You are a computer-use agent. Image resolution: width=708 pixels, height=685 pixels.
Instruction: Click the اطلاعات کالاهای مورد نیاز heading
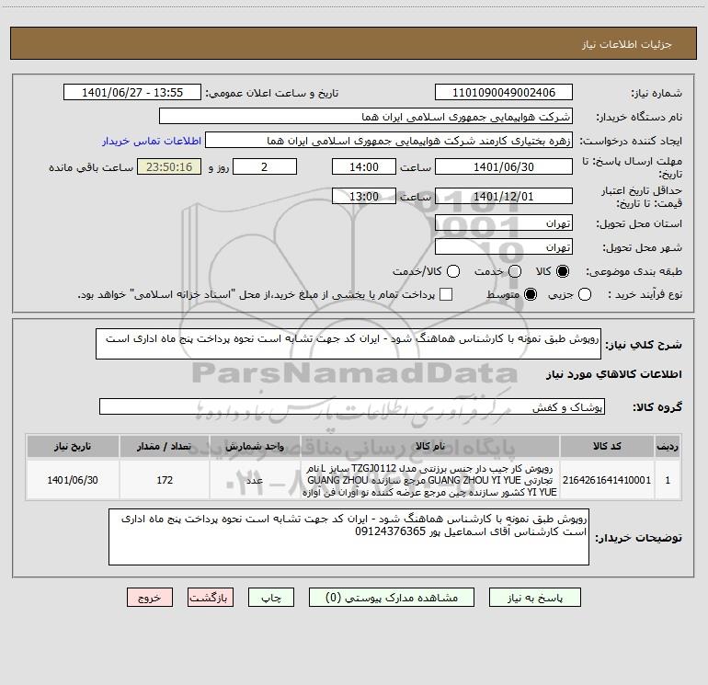pos(613,374)
